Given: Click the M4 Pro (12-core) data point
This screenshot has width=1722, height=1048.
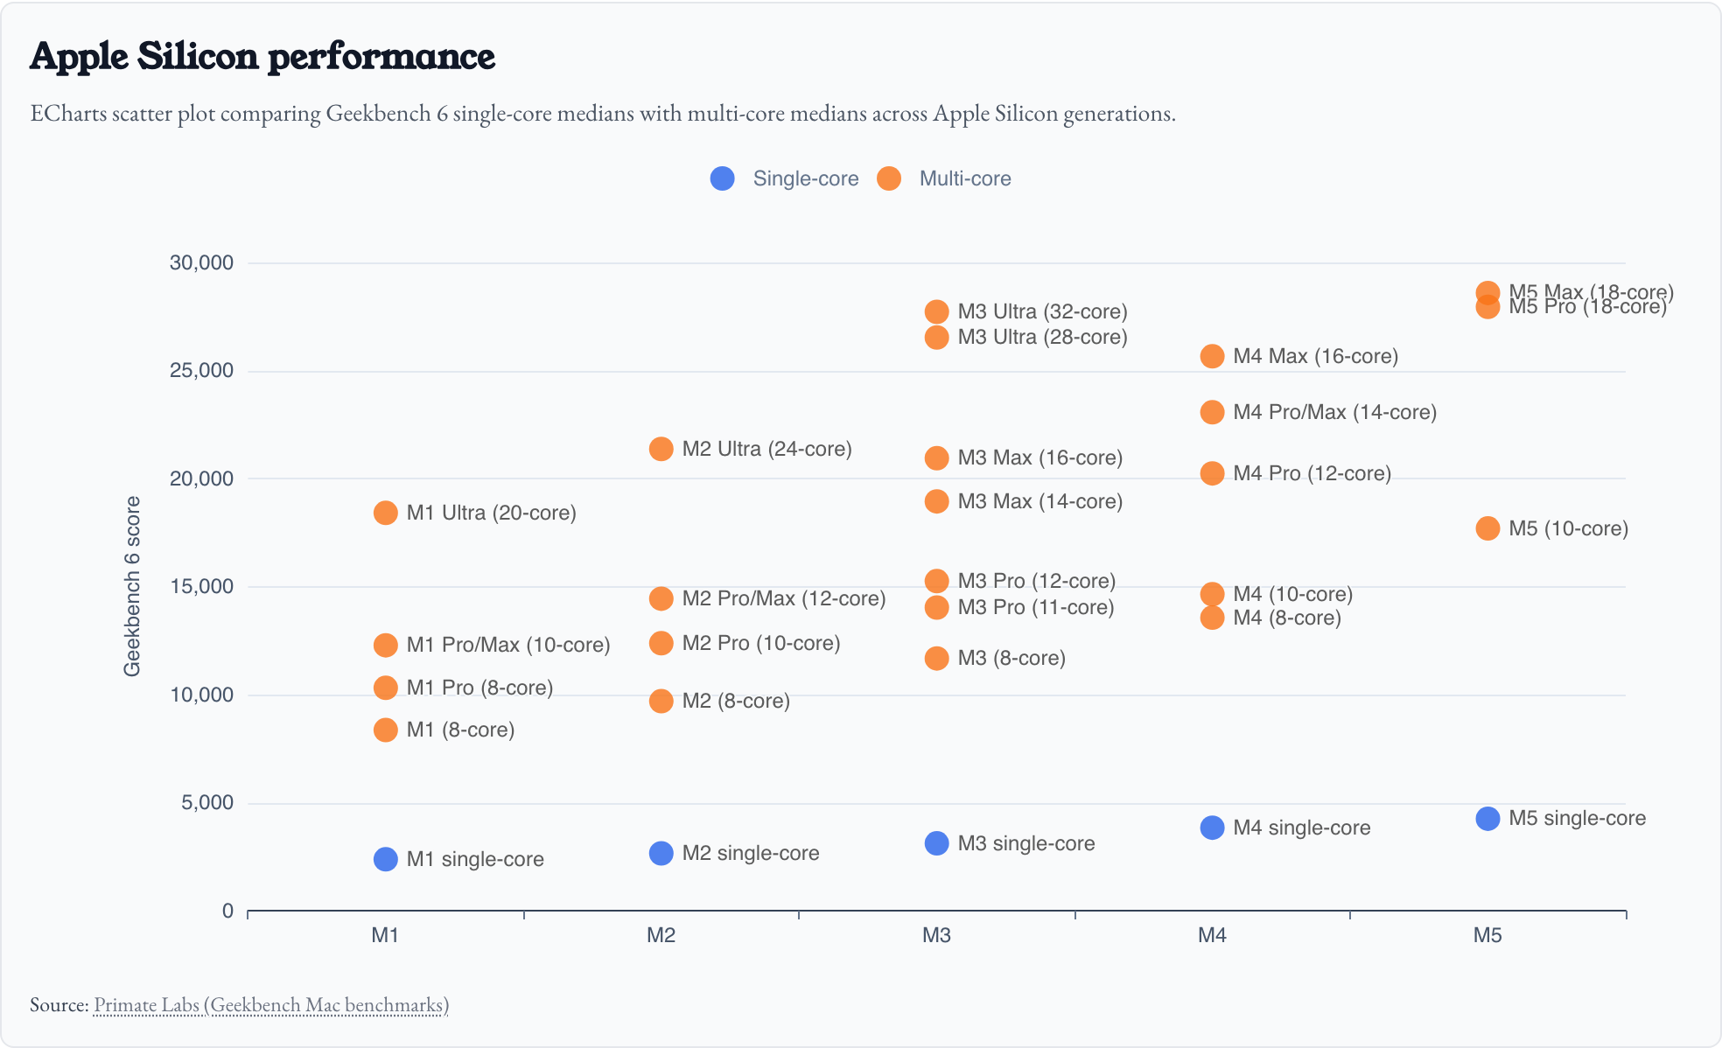Looking at the screenshot, I should pos(1212,473).
